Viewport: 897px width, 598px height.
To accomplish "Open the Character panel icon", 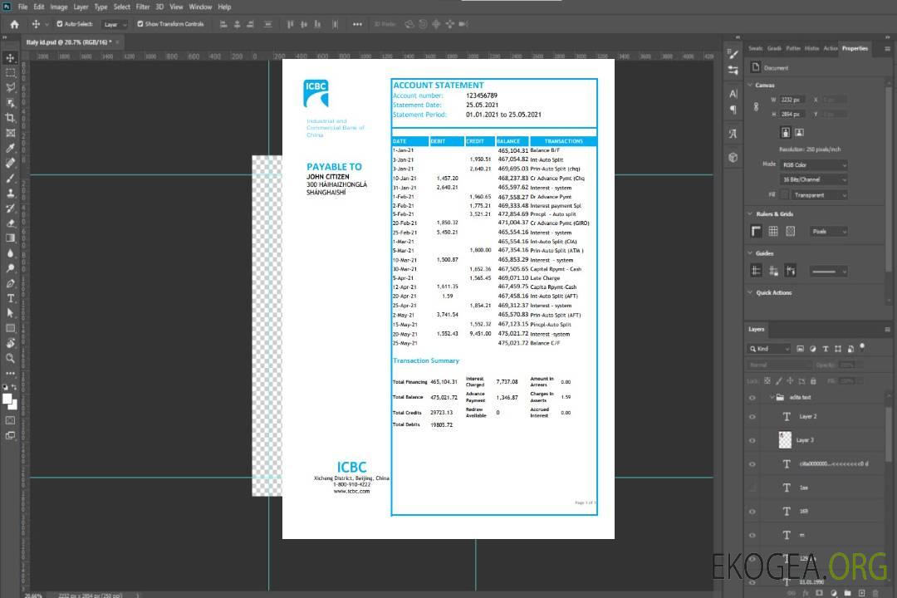I will pyautogui.click(x=733, y=94).
